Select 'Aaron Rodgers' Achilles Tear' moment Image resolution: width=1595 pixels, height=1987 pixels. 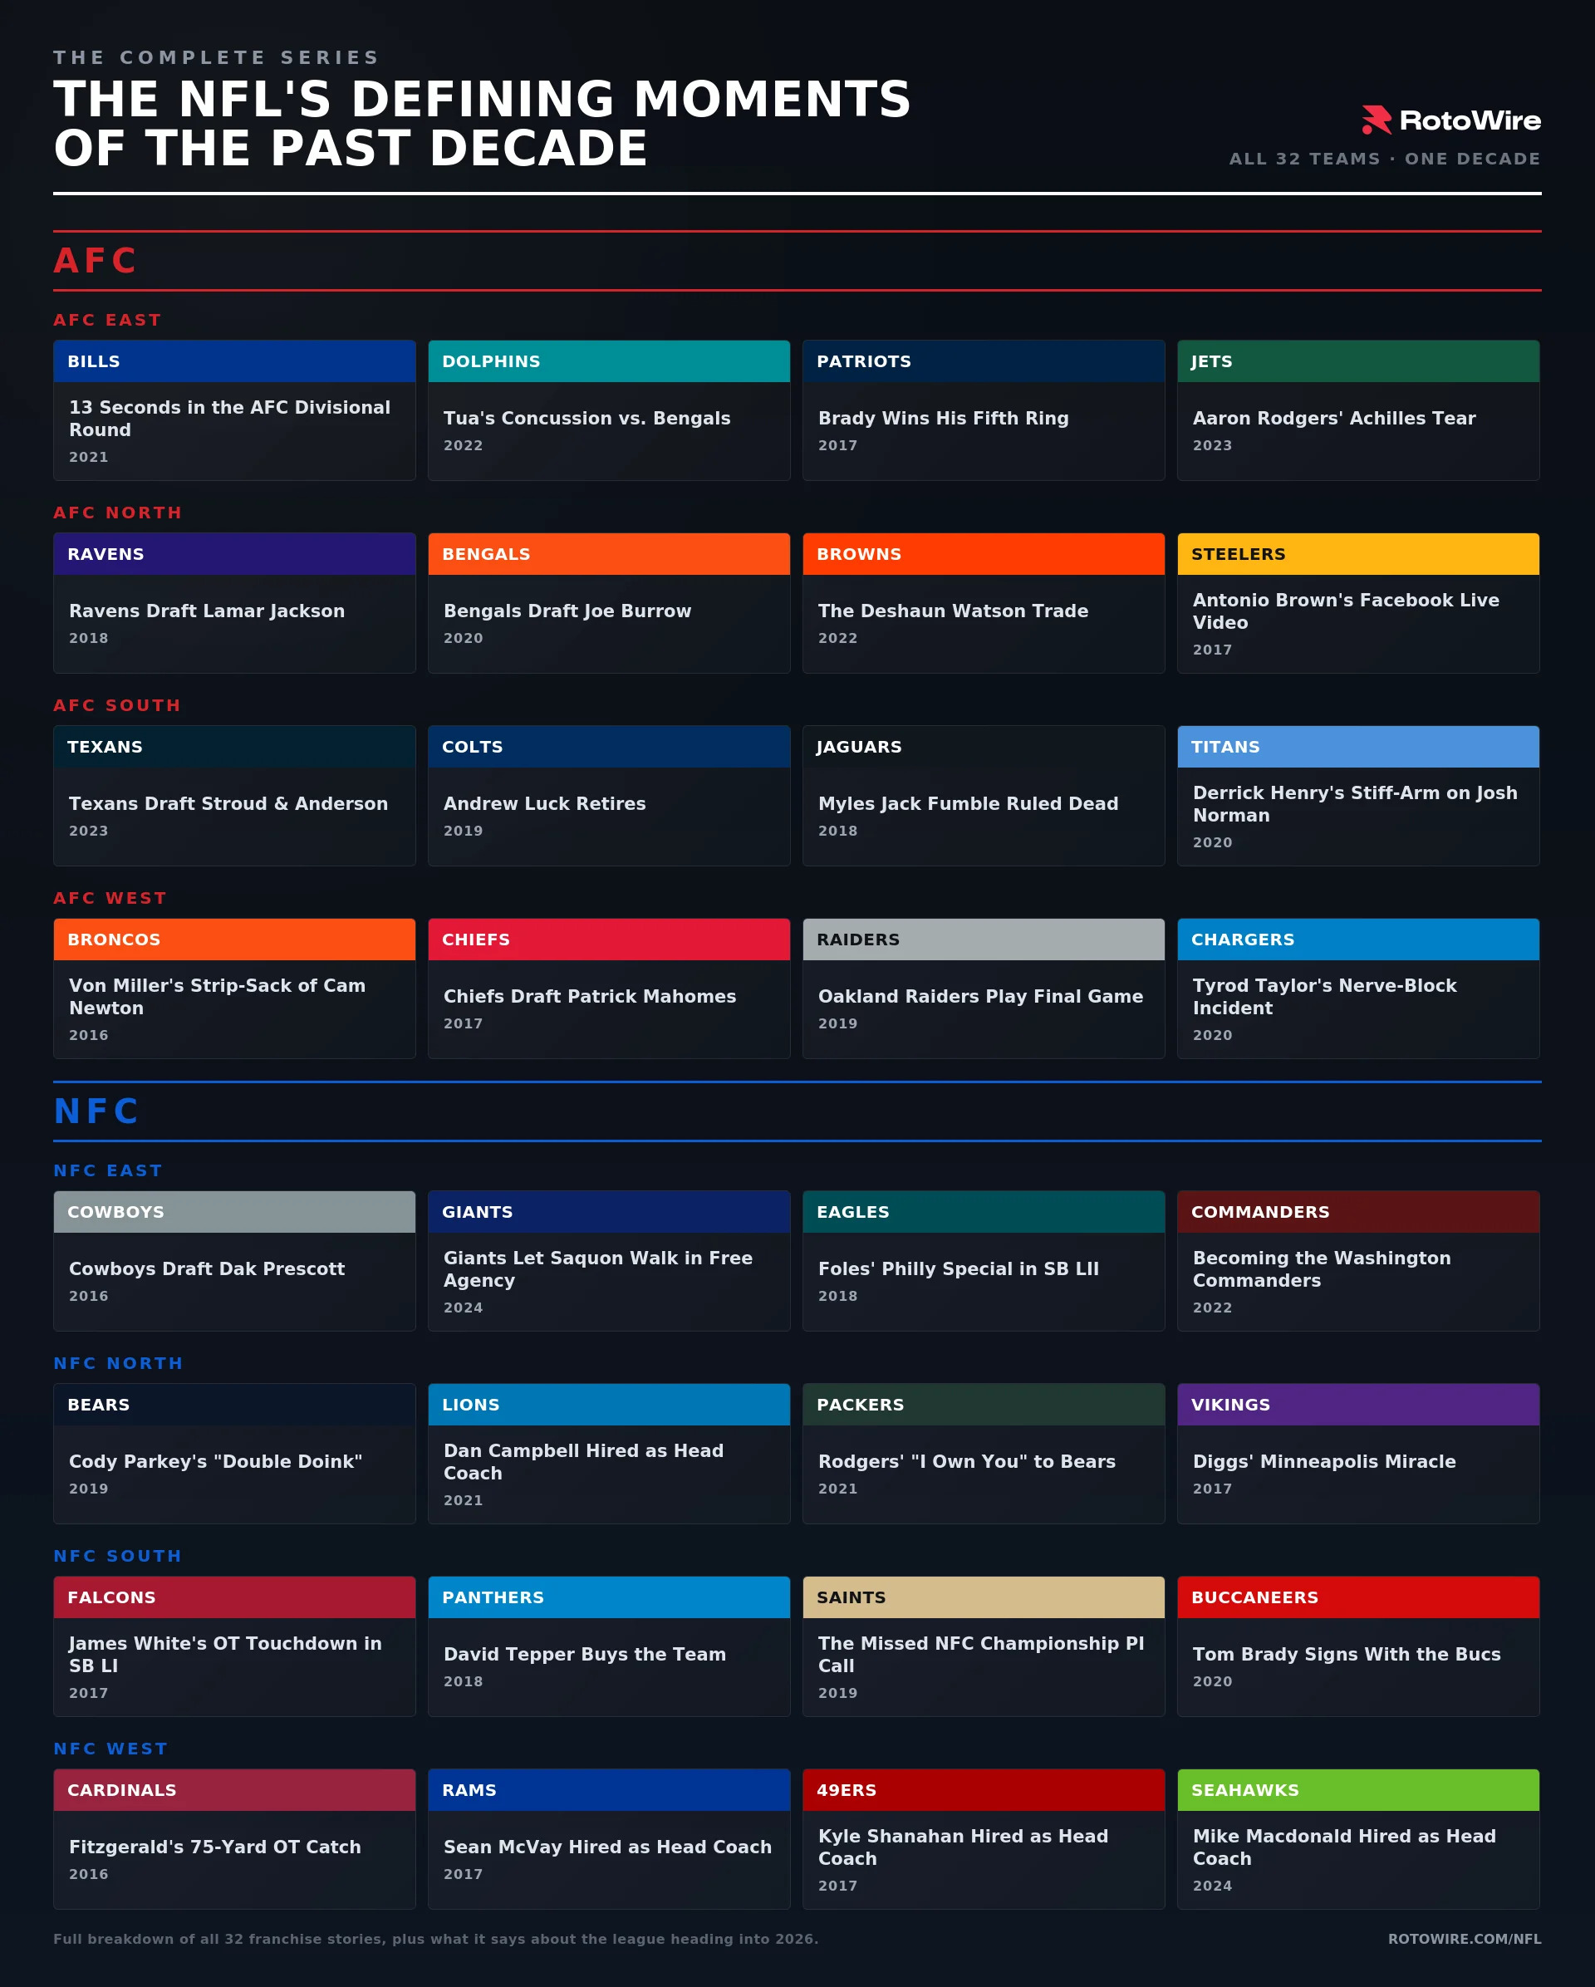click(x=1334, y=419)
